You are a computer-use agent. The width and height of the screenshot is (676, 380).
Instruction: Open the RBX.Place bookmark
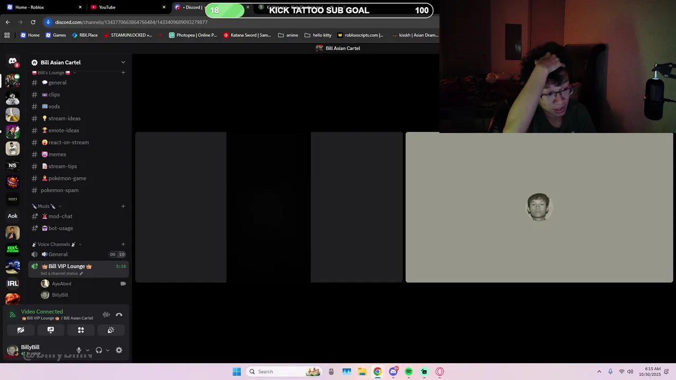[85, 35]
